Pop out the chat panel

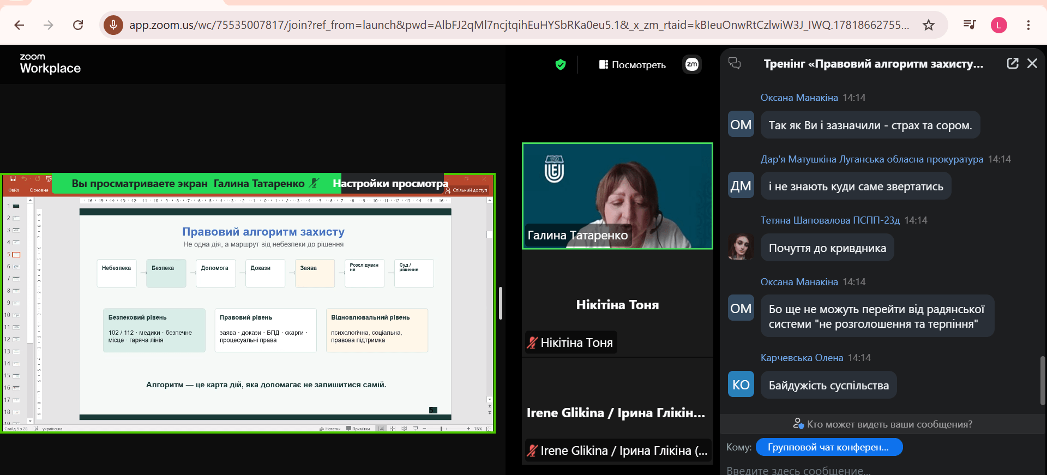click(1013, 63)
